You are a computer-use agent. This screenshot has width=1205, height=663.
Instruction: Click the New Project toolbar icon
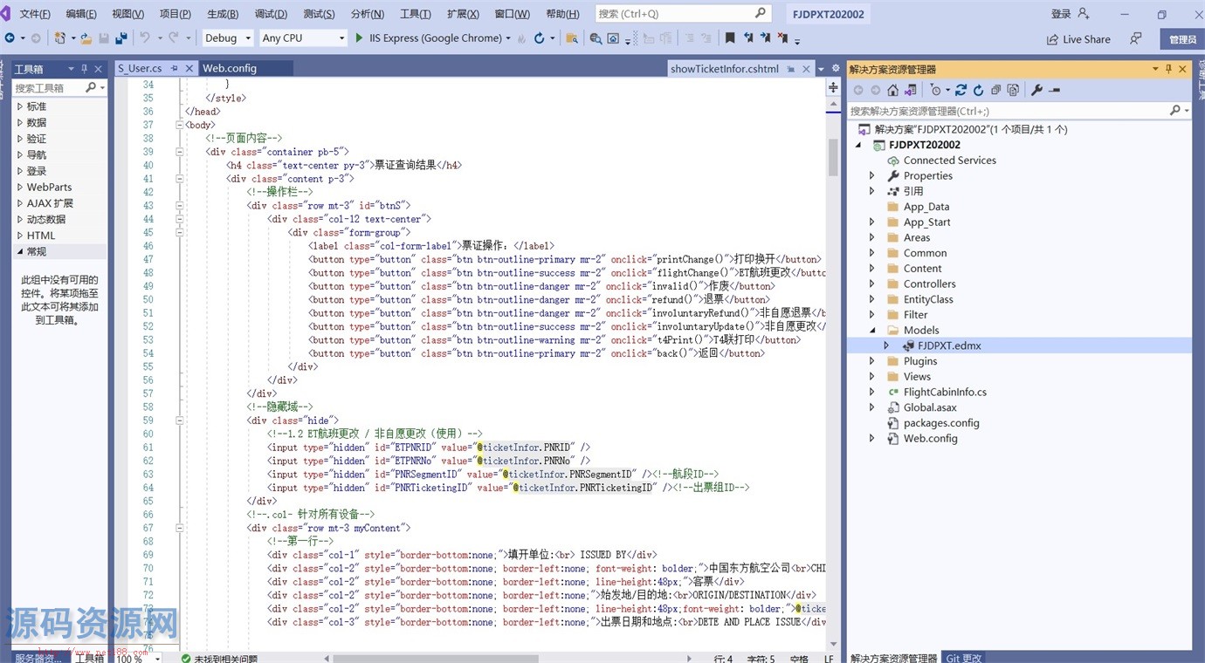[x=59, y=38]
